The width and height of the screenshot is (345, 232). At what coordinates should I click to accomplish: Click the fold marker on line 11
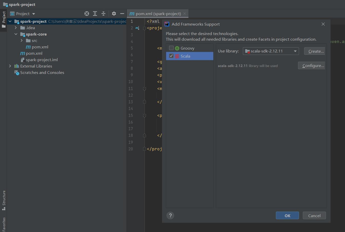point(145,89)
